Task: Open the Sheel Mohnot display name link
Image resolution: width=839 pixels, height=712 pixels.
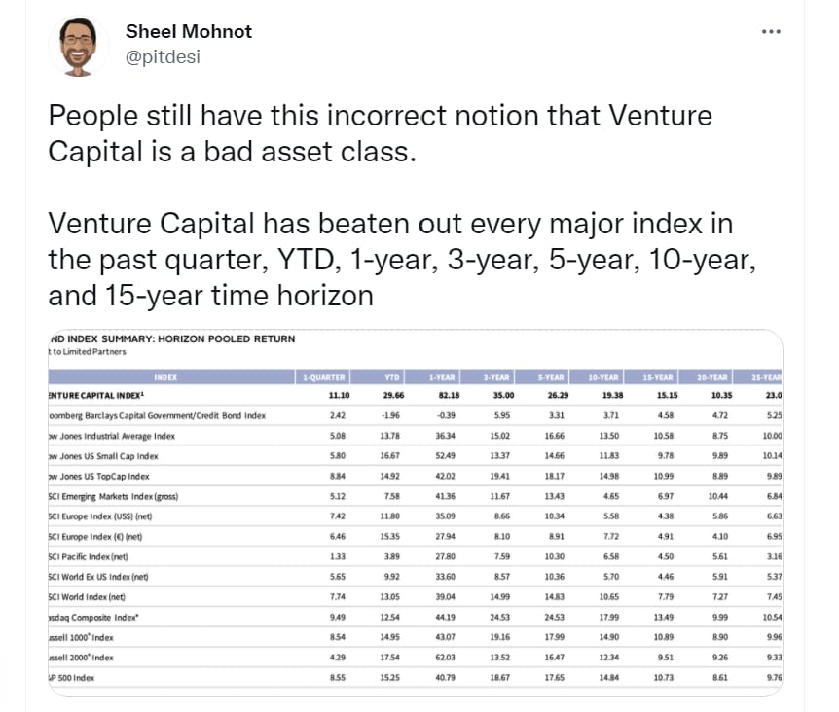Action: pos(189,31)
